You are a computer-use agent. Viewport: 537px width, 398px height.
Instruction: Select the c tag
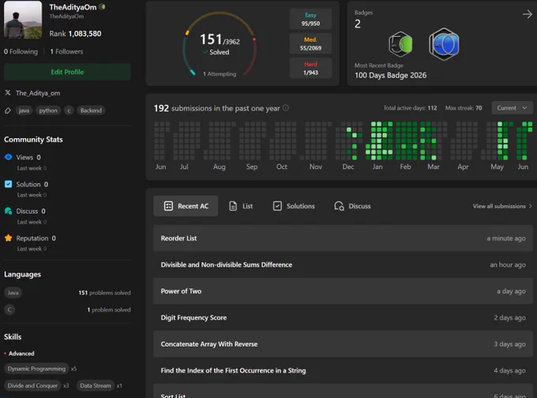pyautogui.click(x=69, y=111)
